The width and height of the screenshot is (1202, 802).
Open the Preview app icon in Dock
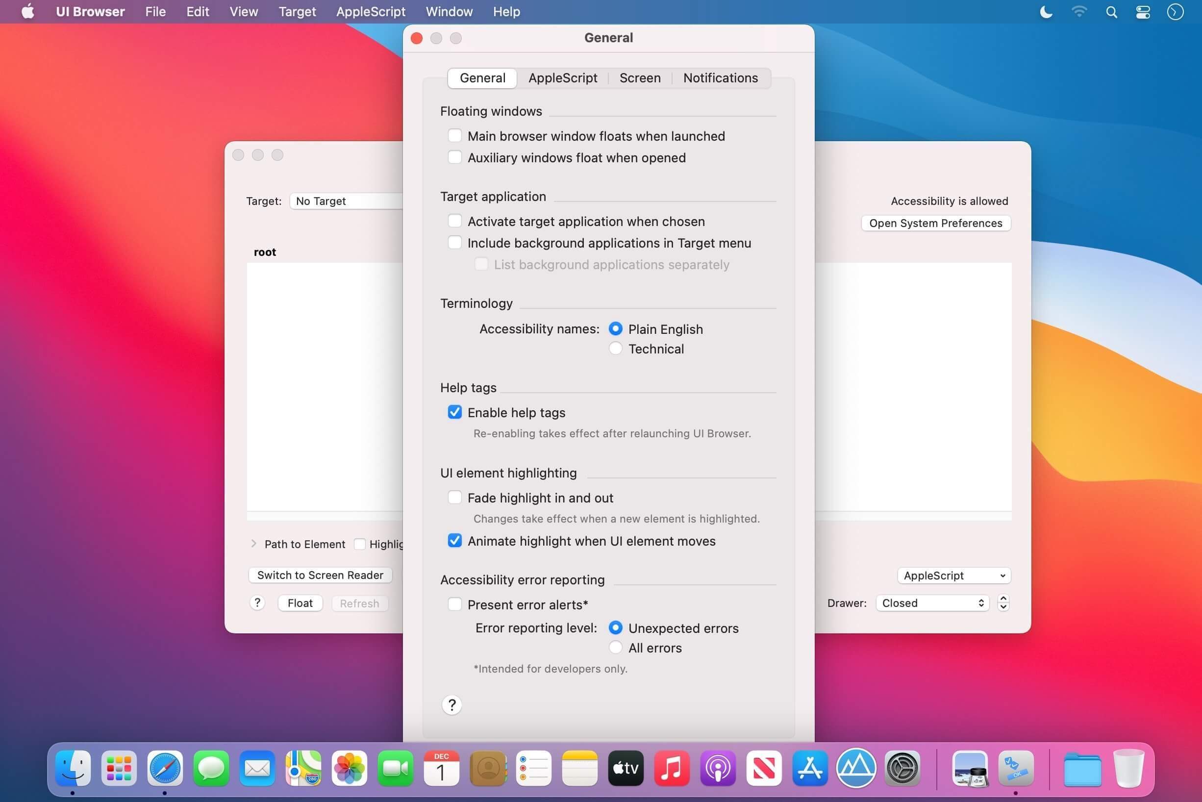[x=970, y=768]
